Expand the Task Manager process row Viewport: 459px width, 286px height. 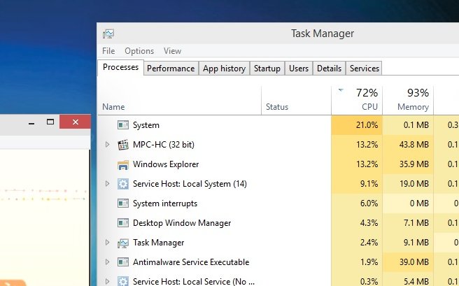[108, 243]
